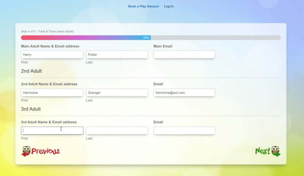This screenshot has width=304, height=176.
Task: Click the email field showing hermoine@aol.com
Action: coord(184,93)
